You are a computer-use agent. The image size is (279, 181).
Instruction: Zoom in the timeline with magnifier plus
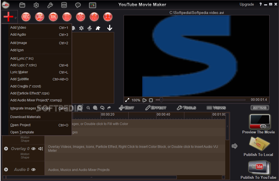(x=95, y=108)
